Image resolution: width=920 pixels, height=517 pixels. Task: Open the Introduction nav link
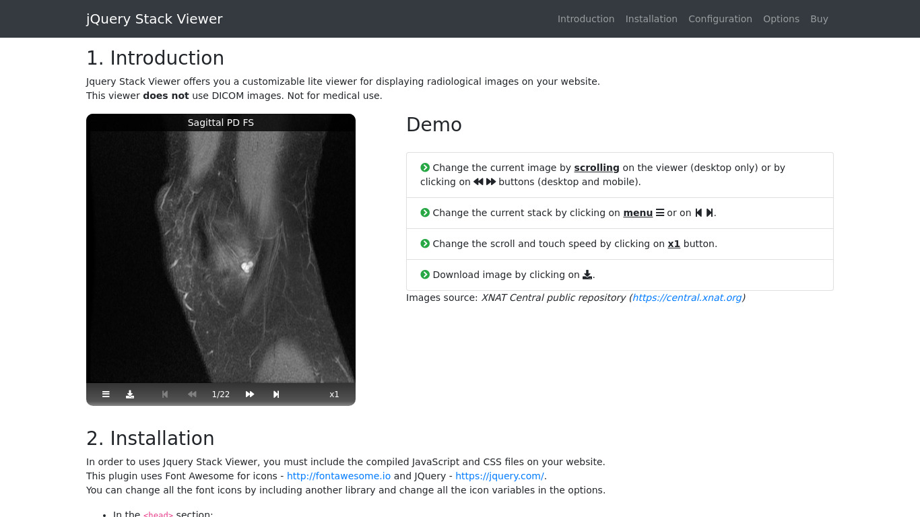click(x=585, y=19)
